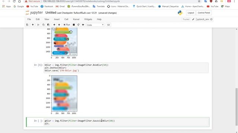Image resolution: width=238 pixels, height=133 pixels.
Task: Click the unsaved changes status text
Action: pos(107,13)
